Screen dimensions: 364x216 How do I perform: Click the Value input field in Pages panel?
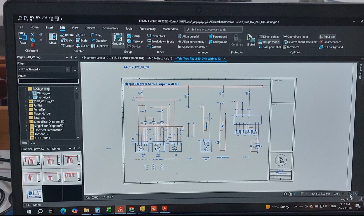point(48,81)
